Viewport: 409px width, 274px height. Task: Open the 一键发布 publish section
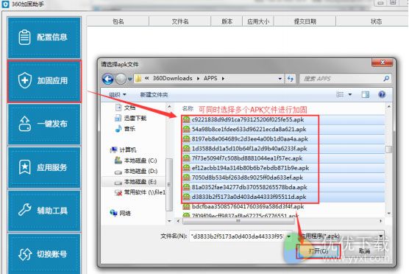44,124
